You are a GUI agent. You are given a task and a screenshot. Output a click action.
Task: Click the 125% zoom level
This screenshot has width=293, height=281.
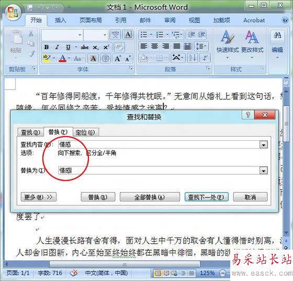click(x=207, y=273)
